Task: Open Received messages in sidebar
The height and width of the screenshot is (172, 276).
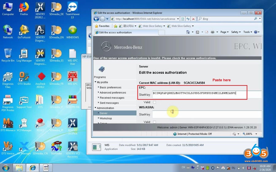Action: (x=112, y=98)
